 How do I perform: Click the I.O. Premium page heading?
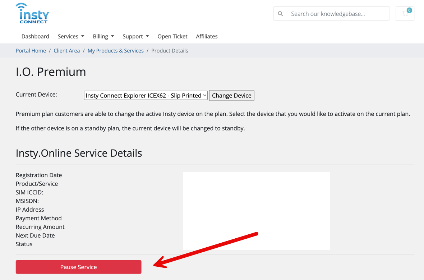pyautogui.click(x=51, y=72)
